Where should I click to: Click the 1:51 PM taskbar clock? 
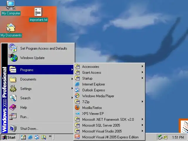coord(178,137)
